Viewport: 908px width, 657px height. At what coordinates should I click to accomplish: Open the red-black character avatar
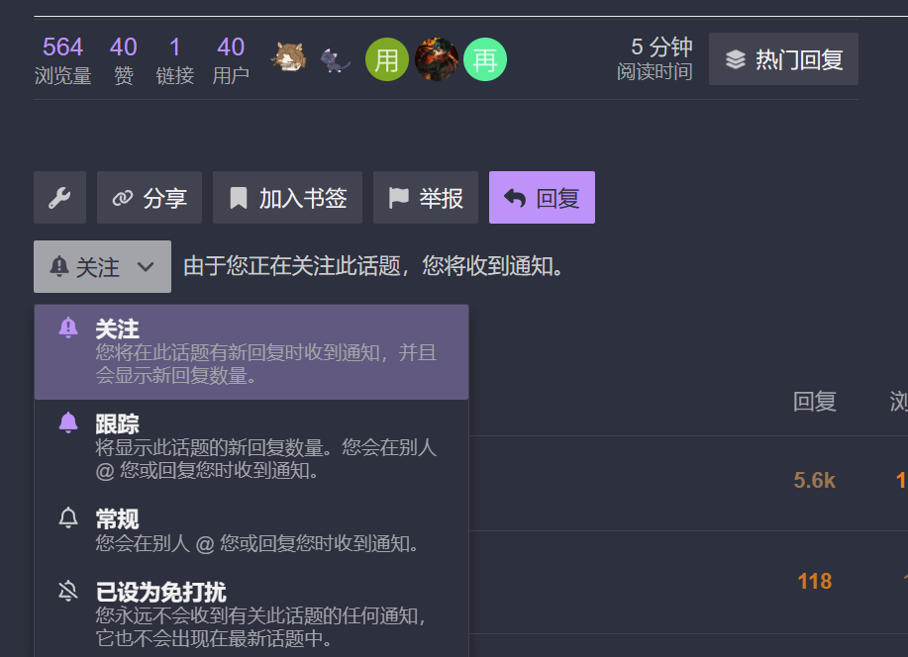(x=437, y=59)
